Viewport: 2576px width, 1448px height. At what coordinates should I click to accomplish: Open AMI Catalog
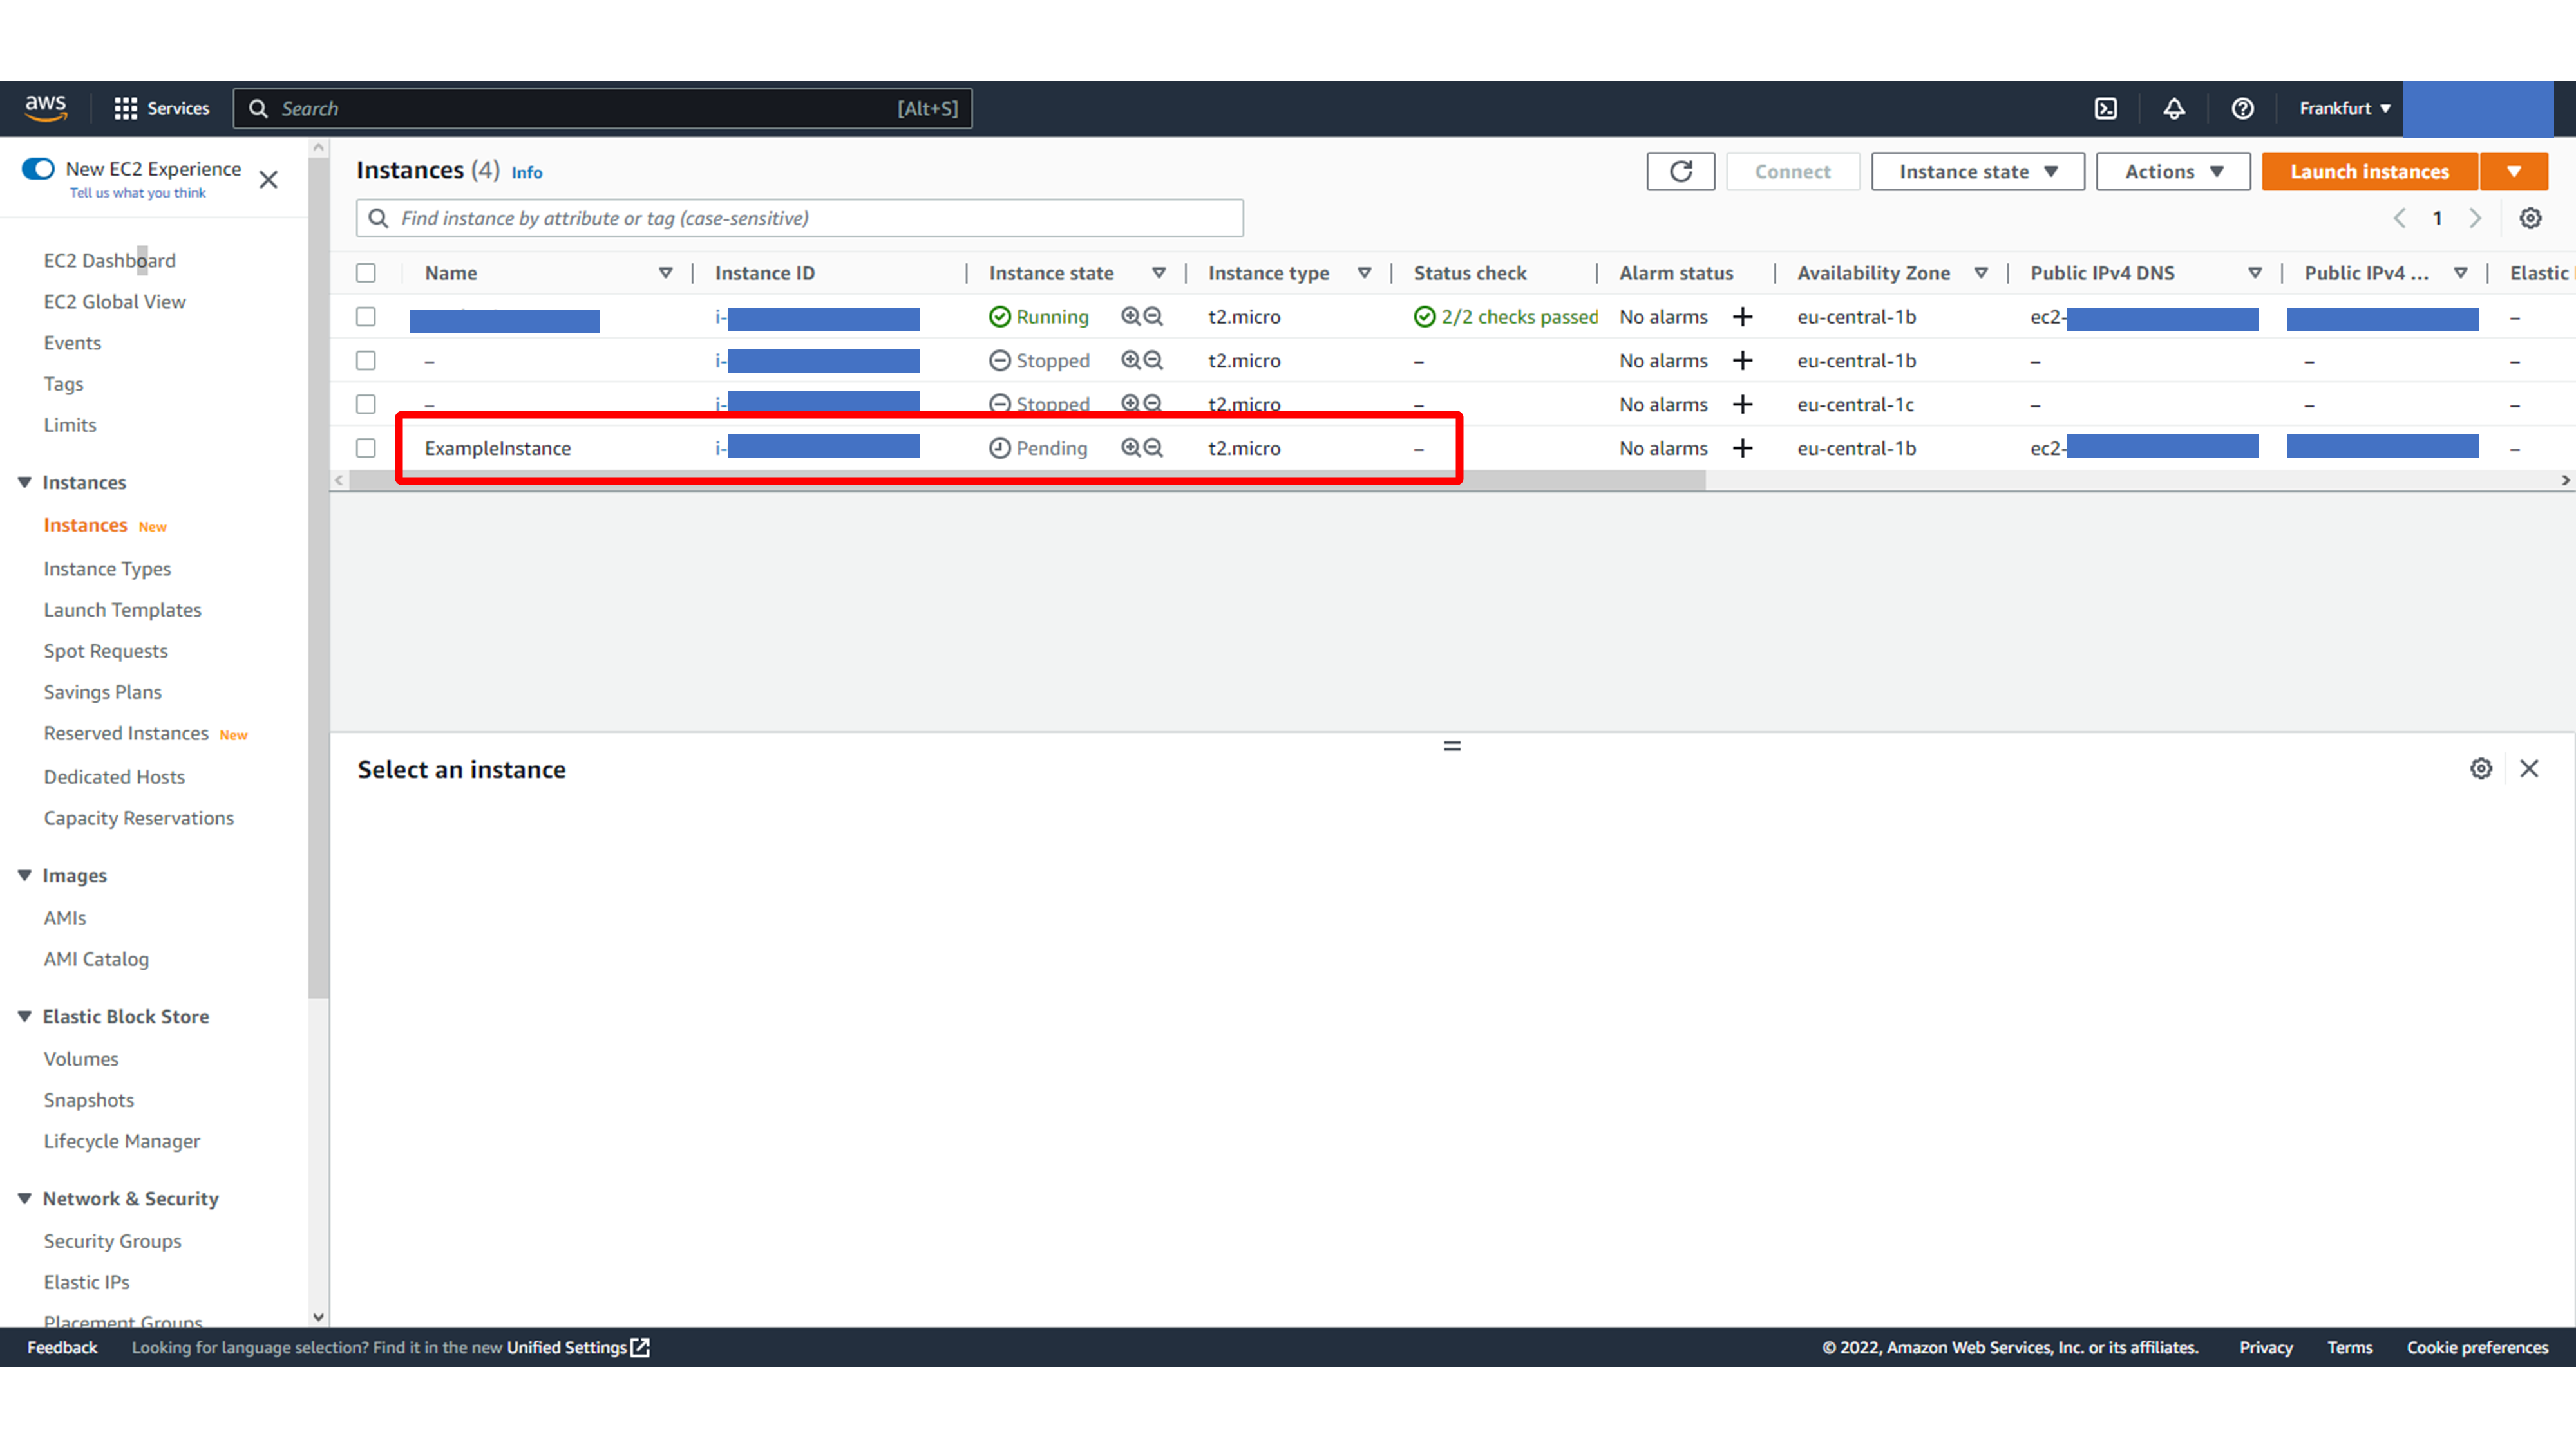(96, 958)
